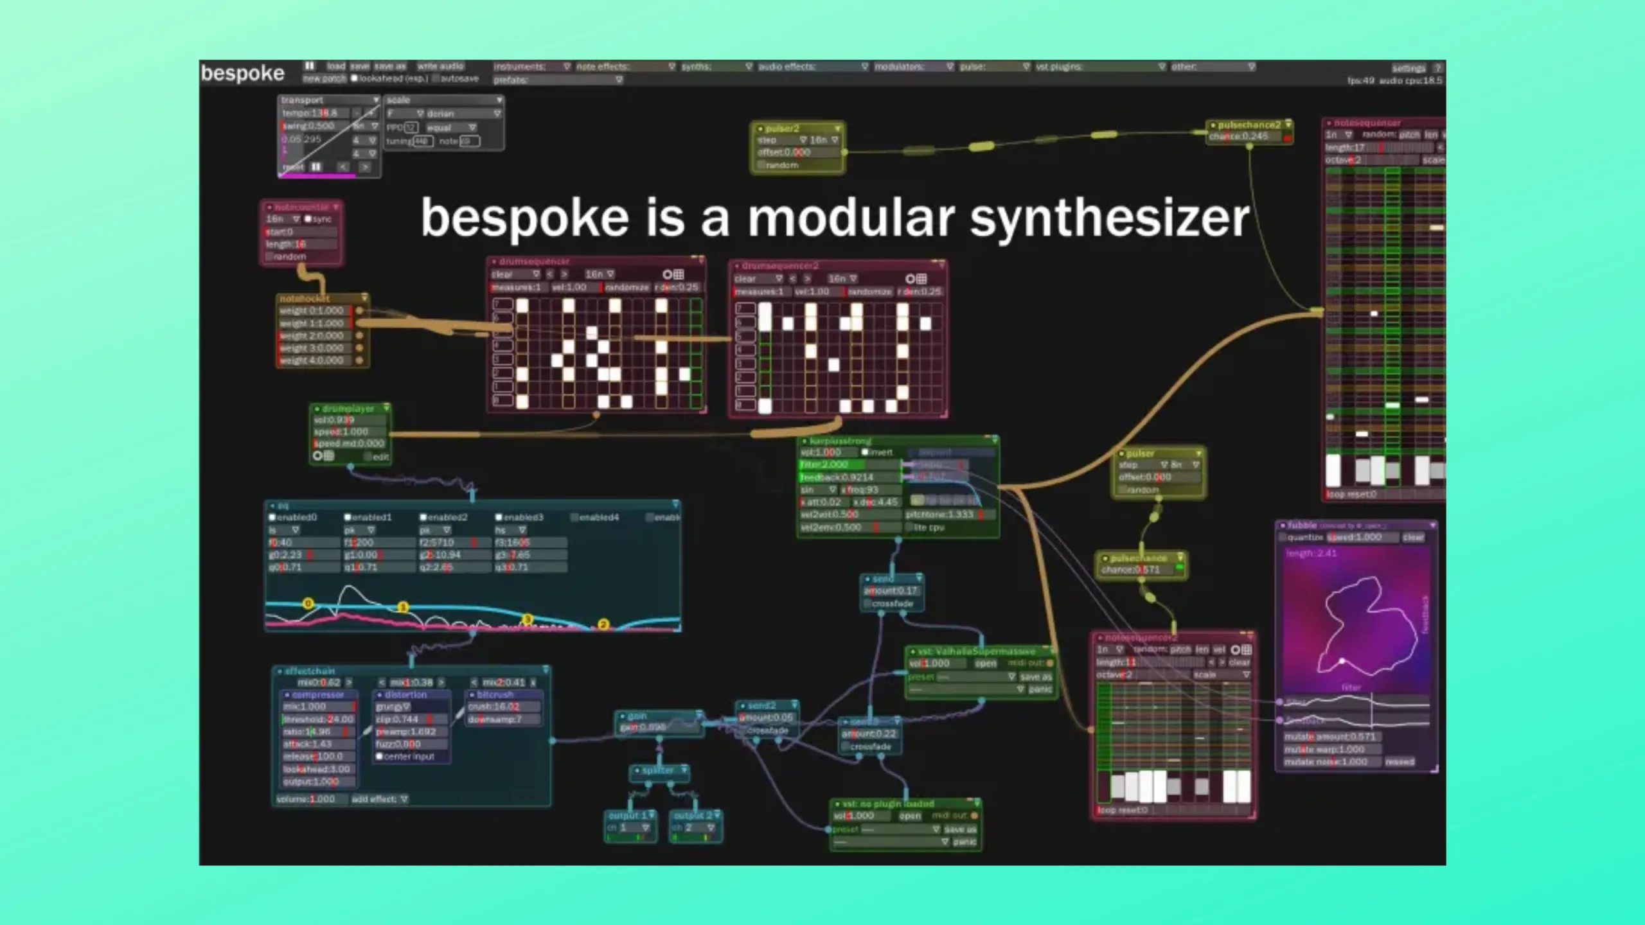This screenshot has width=1645, height=925.
Task: Select EQ band node 0 on the graph
Action: pyautogui.click(x=308, y=603)
